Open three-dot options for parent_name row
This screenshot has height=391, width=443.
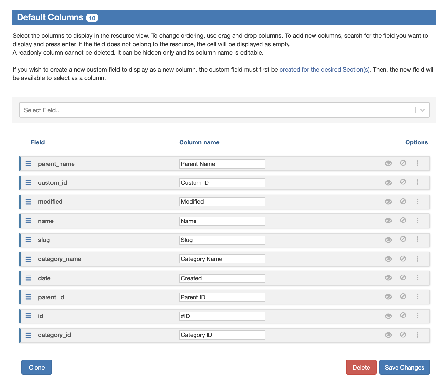point(417,163)
